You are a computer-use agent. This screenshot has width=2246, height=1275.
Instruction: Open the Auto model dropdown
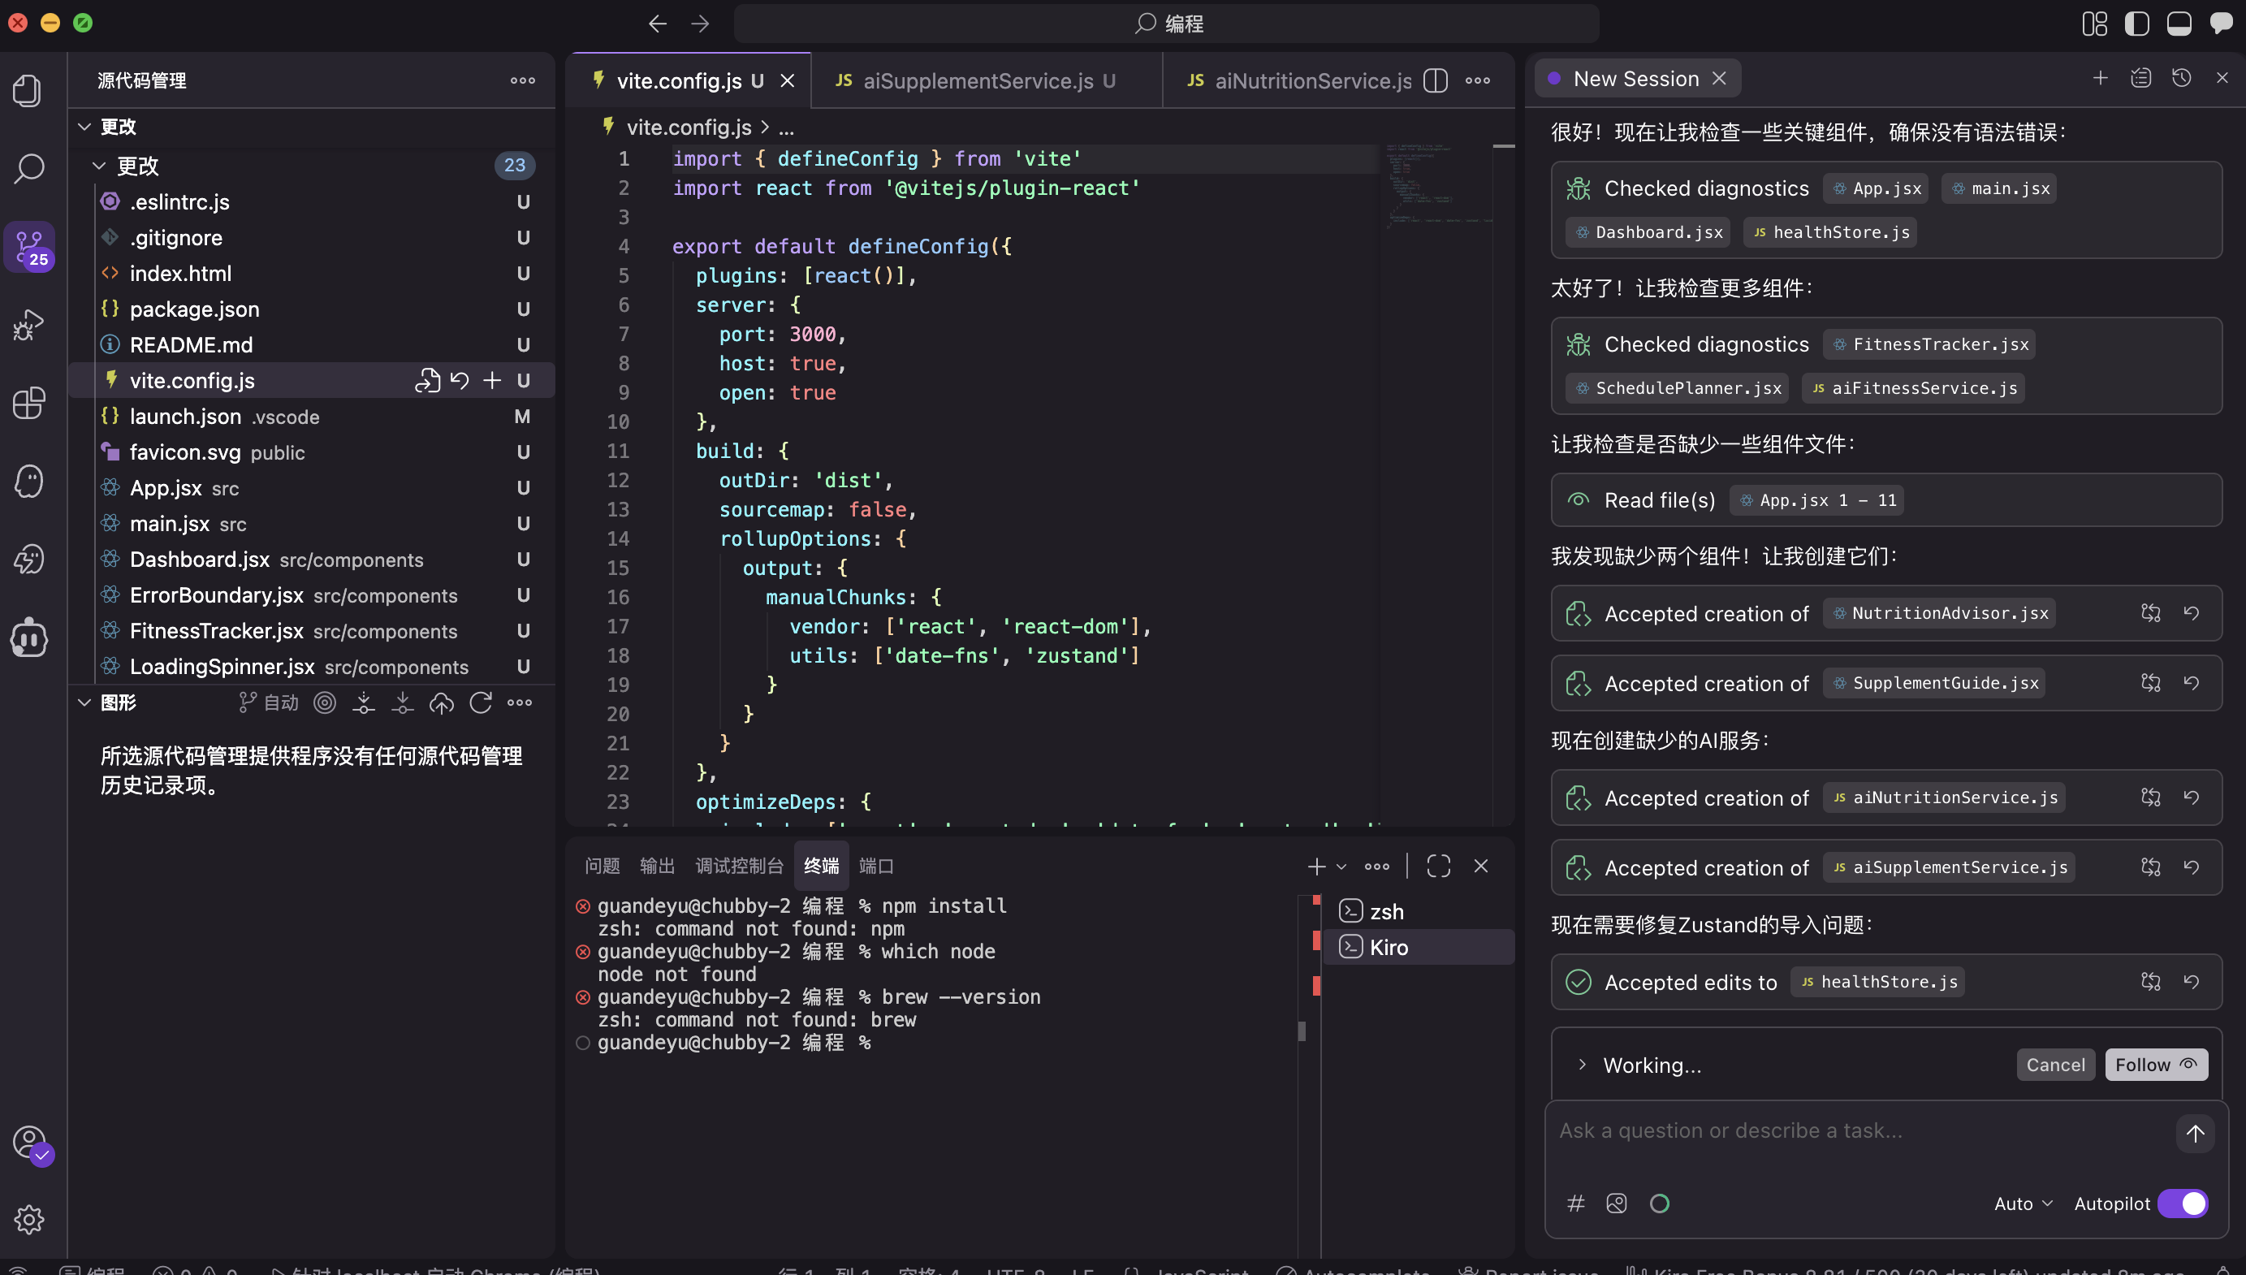click(2023, 1204)
